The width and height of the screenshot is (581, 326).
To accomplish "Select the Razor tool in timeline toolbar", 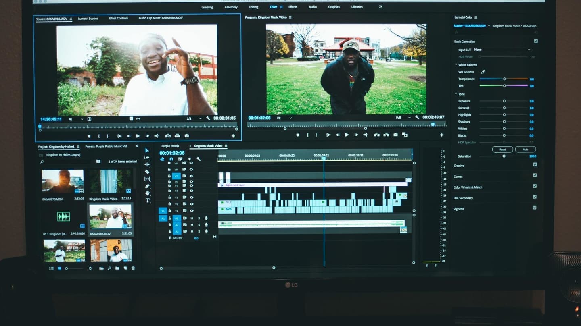I will coord(147,172).
